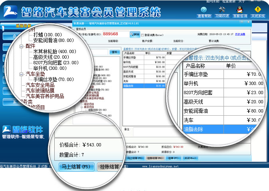
Task: Click the enlarged 数量合计: 7 text
Action: coord(71,155)
